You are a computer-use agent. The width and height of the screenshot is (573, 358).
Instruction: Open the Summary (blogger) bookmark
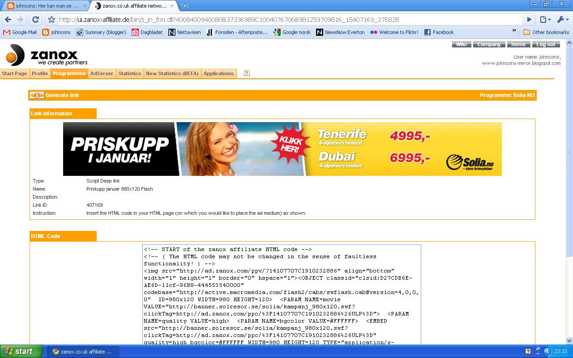(101, 32)
